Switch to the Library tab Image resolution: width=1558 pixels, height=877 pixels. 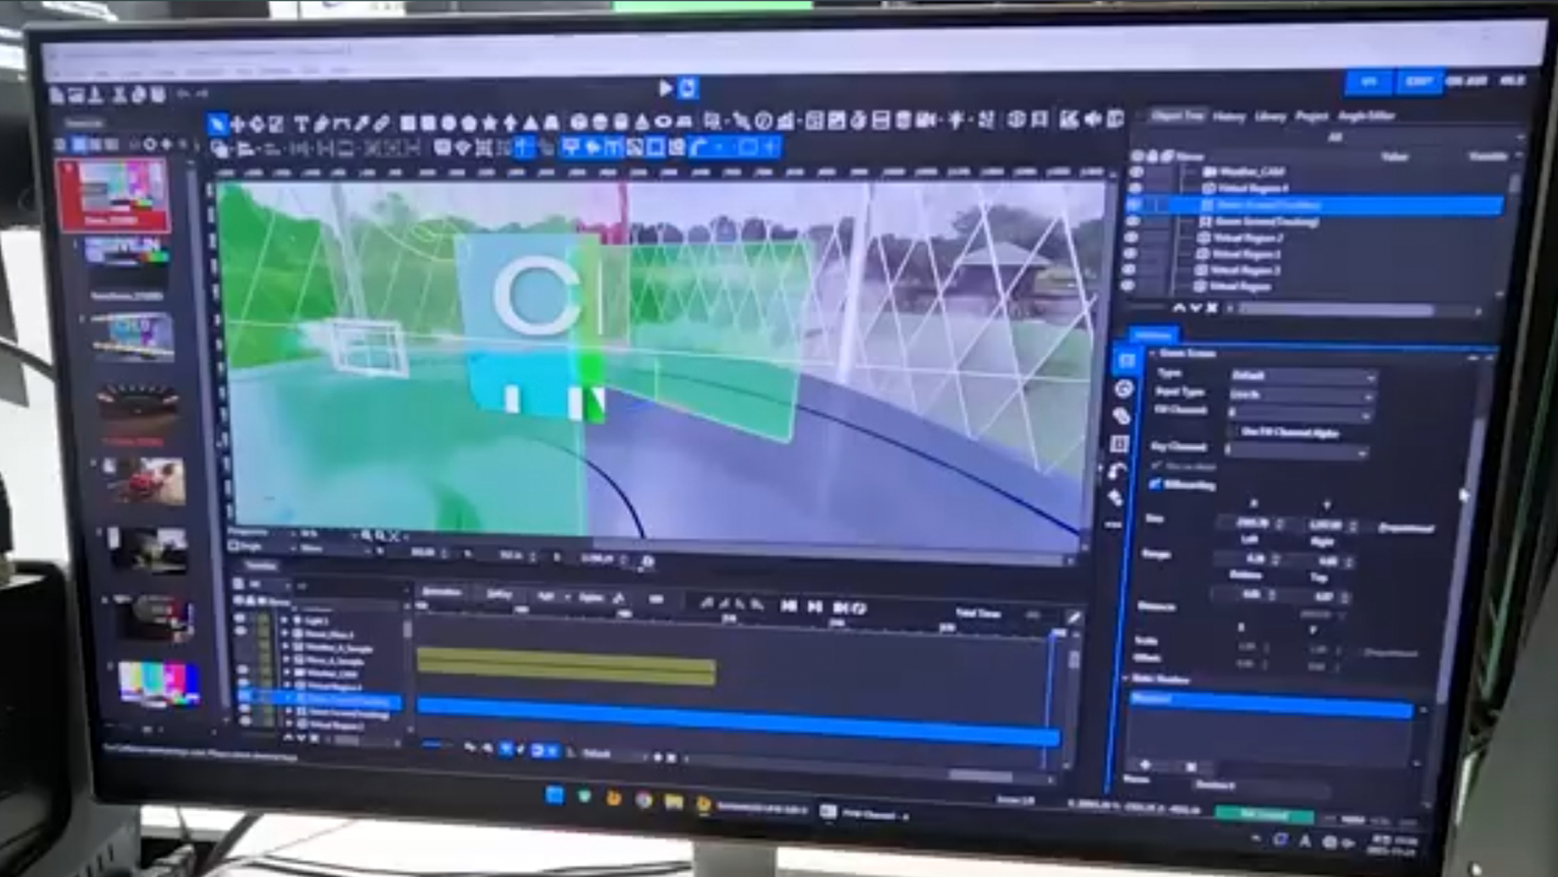(x=1270, y=117)
